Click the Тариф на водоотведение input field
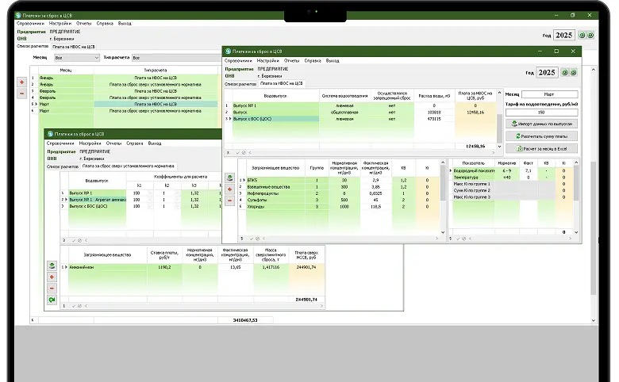Screen dimensions: 619x382 click(x=543, y=113)
